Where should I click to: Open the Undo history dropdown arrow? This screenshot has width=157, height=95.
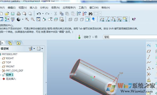point(43,14)
